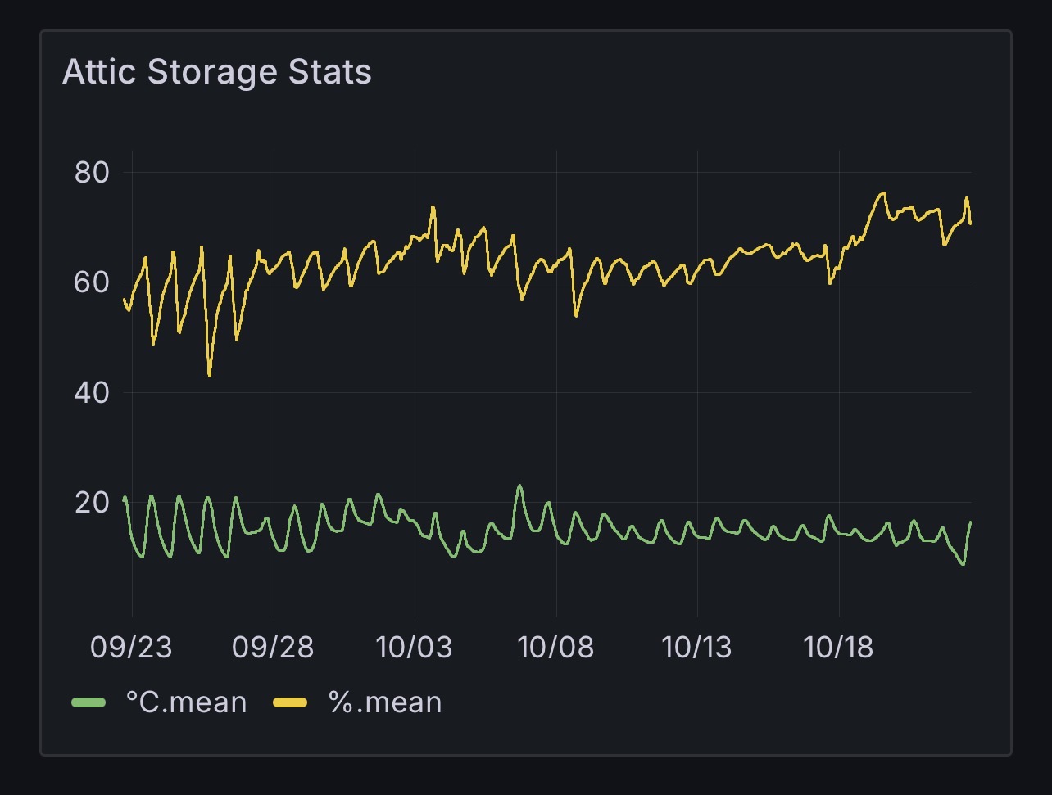Click the 80 y-axis label

click(92, 173)
